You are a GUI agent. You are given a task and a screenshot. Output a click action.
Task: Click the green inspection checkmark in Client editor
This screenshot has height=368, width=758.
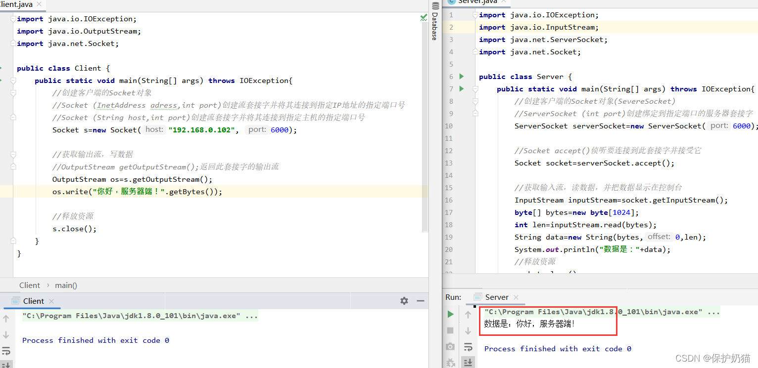[424, 17]
